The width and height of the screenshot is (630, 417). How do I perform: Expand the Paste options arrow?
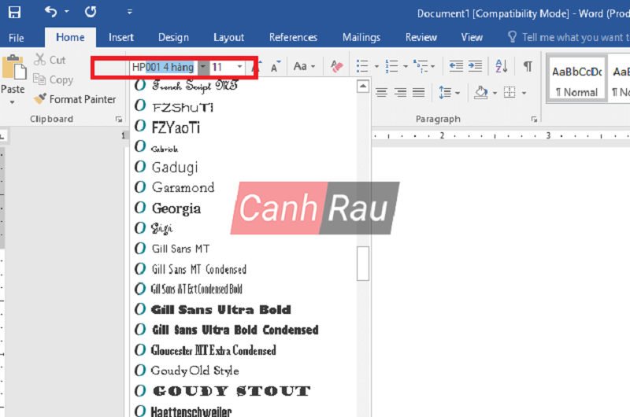coord(13,102)
